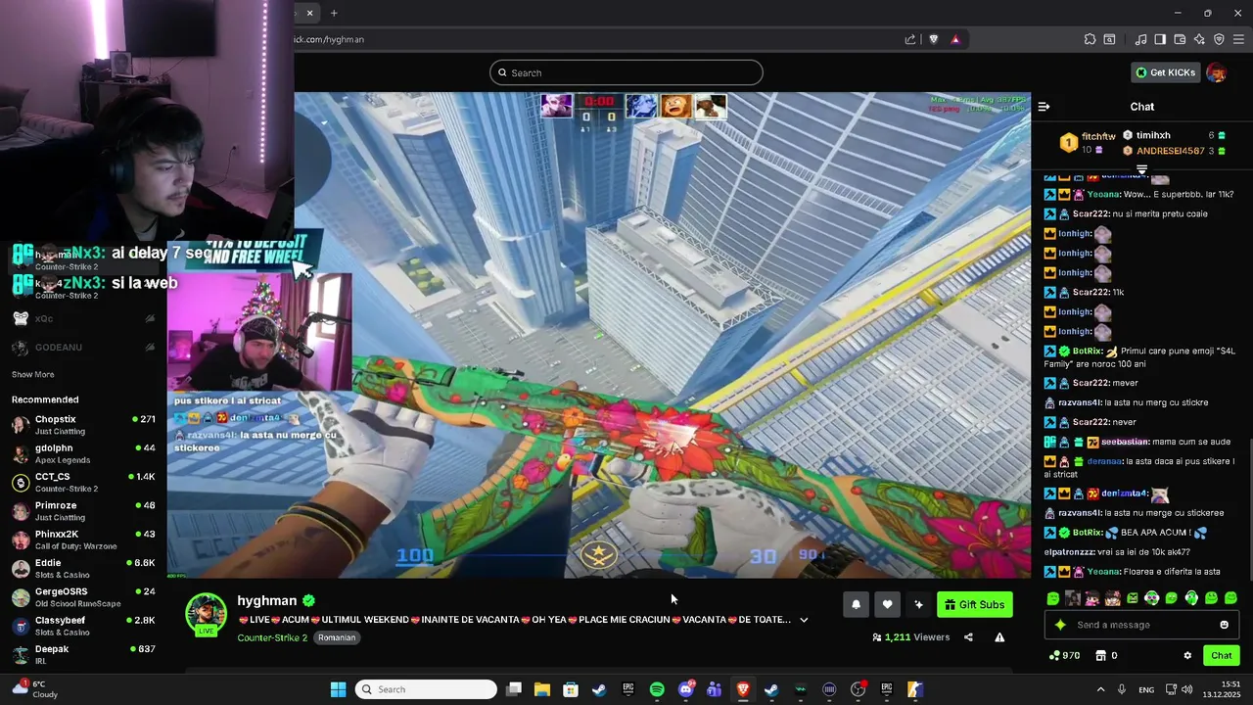1253x705 pixels.
Task: Open a new browser tab with plus
Action: click(334, 13)
